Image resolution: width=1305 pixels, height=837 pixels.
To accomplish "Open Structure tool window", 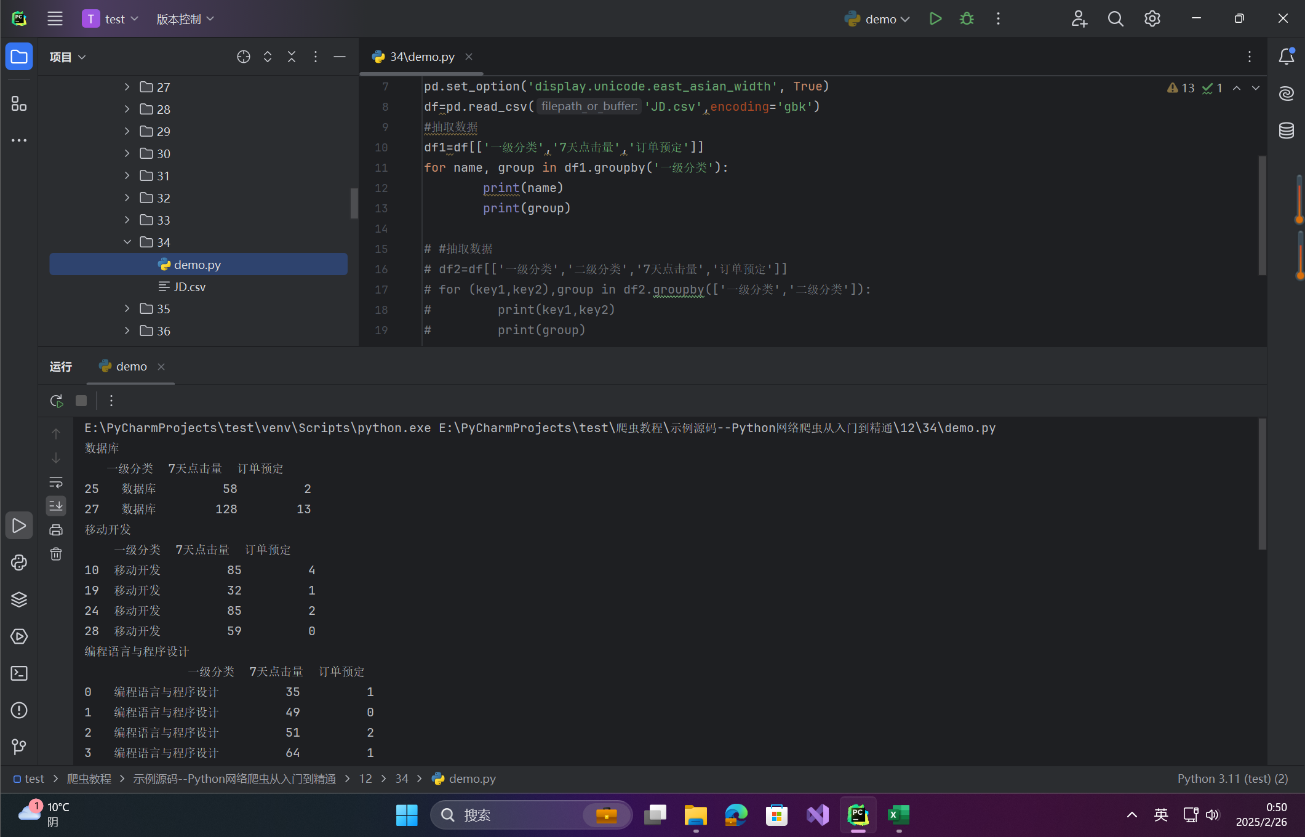I will 19,103.
